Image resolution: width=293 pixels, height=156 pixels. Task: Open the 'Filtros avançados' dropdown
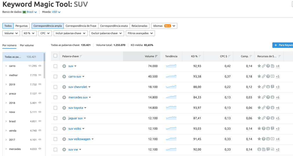140,33
